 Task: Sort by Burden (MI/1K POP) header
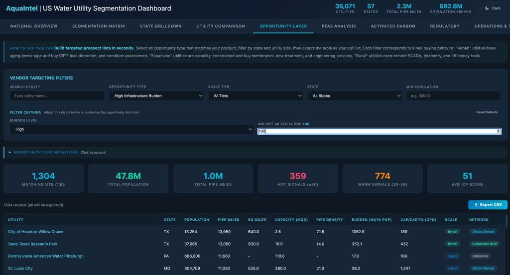372,220
